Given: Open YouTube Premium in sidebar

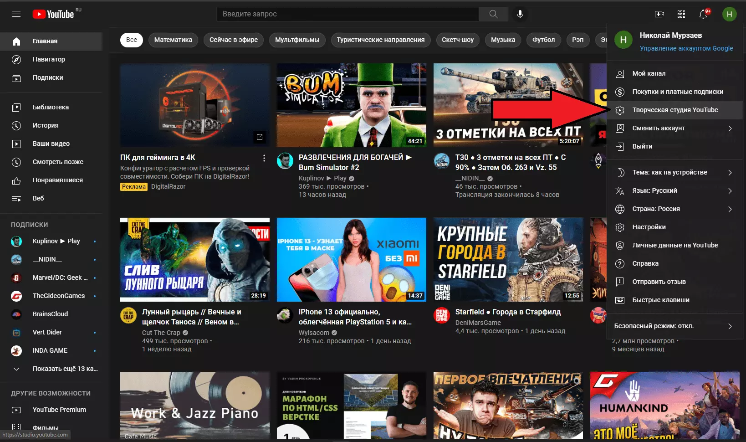Looking at the screenshot, I should point(51,410).
